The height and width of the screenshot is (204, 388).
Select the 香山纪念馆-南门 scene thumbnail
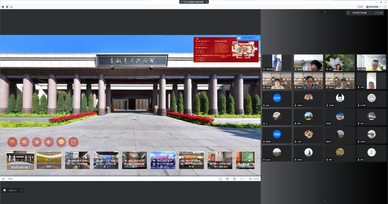[20, 160]
